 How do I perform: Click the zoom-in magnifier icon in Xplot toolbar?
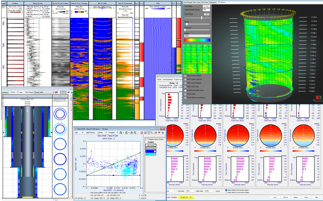[x=121, y=132]
